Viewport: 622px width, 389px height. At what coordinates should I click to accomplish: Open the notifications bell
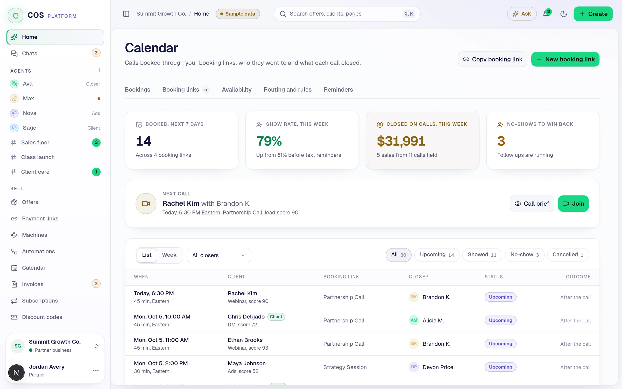pos(547,14)
